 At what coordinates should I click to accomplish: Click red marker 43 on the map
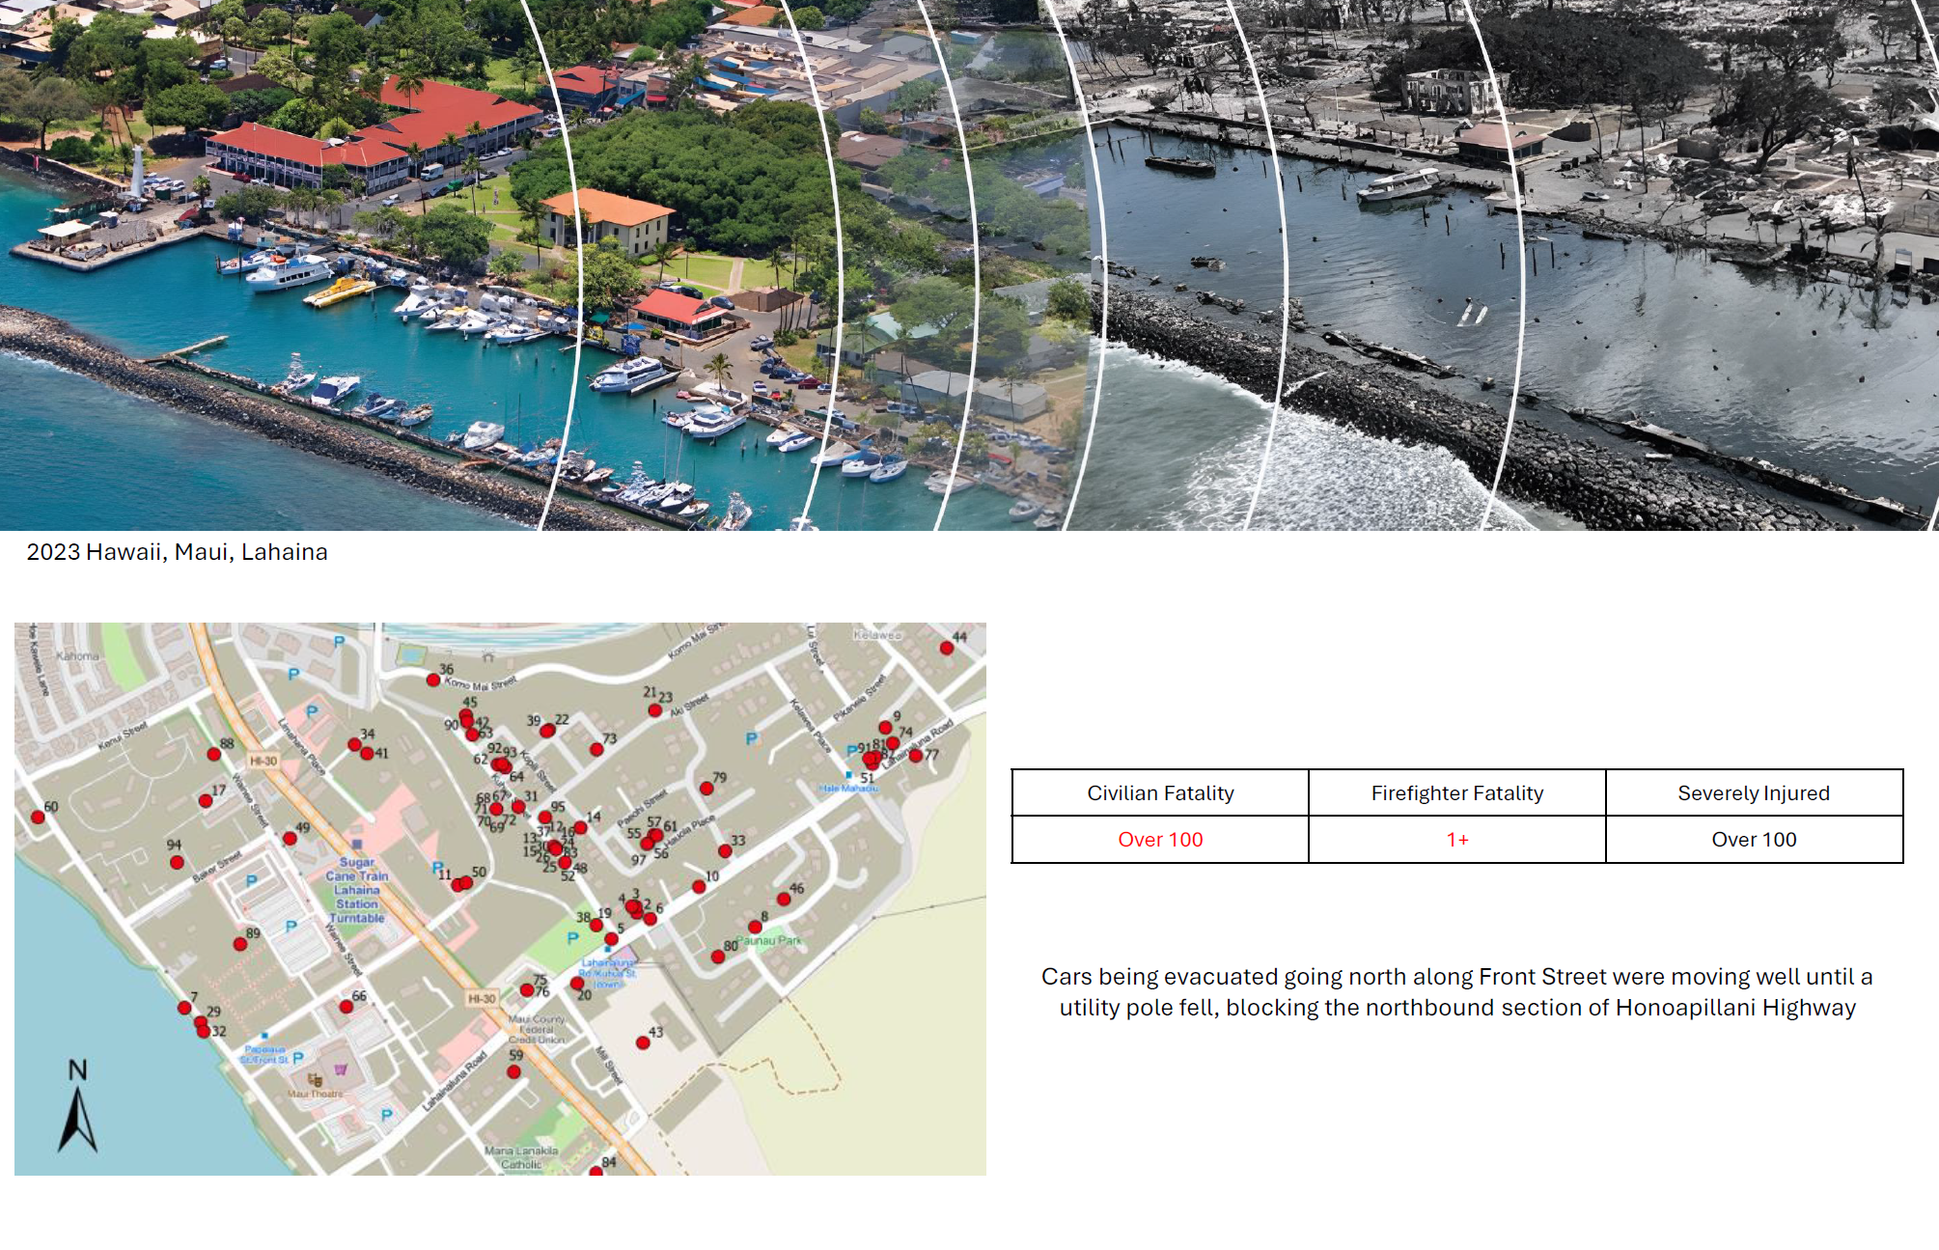click(643, 1042)
